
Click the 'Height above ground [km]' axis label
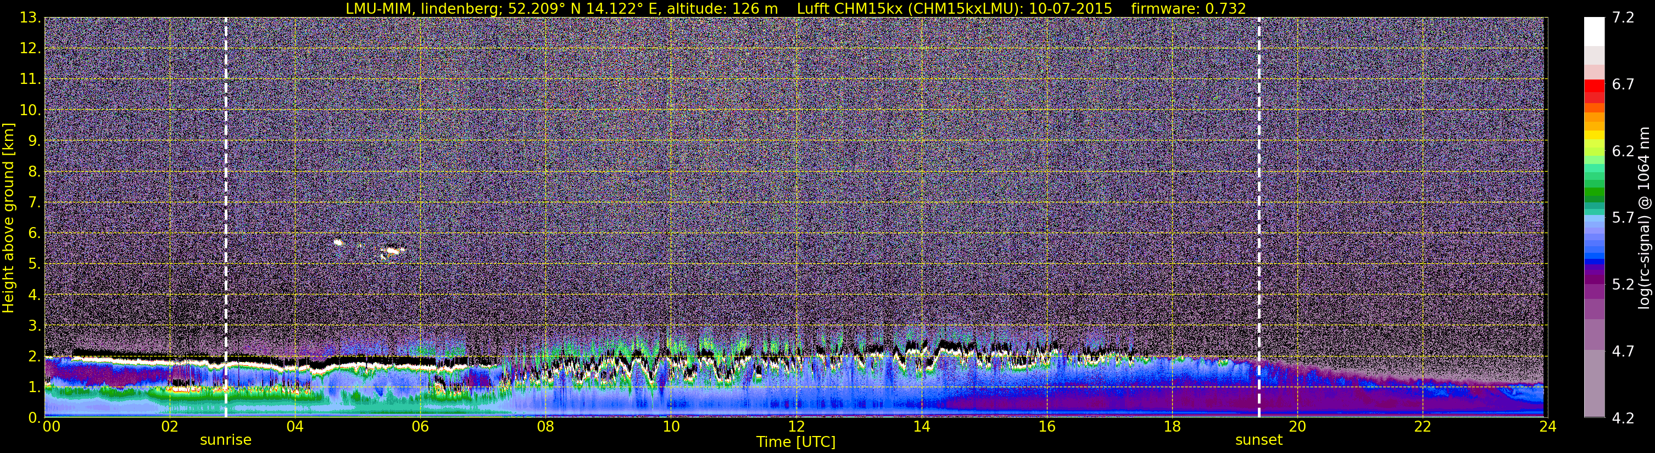point(8,218)
